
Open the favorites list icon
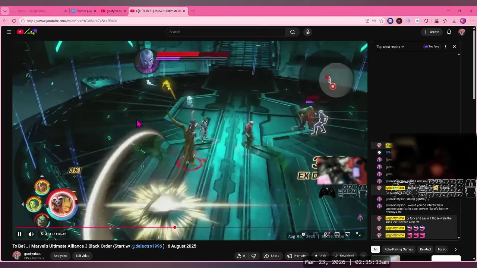click(x=445, y=21)
